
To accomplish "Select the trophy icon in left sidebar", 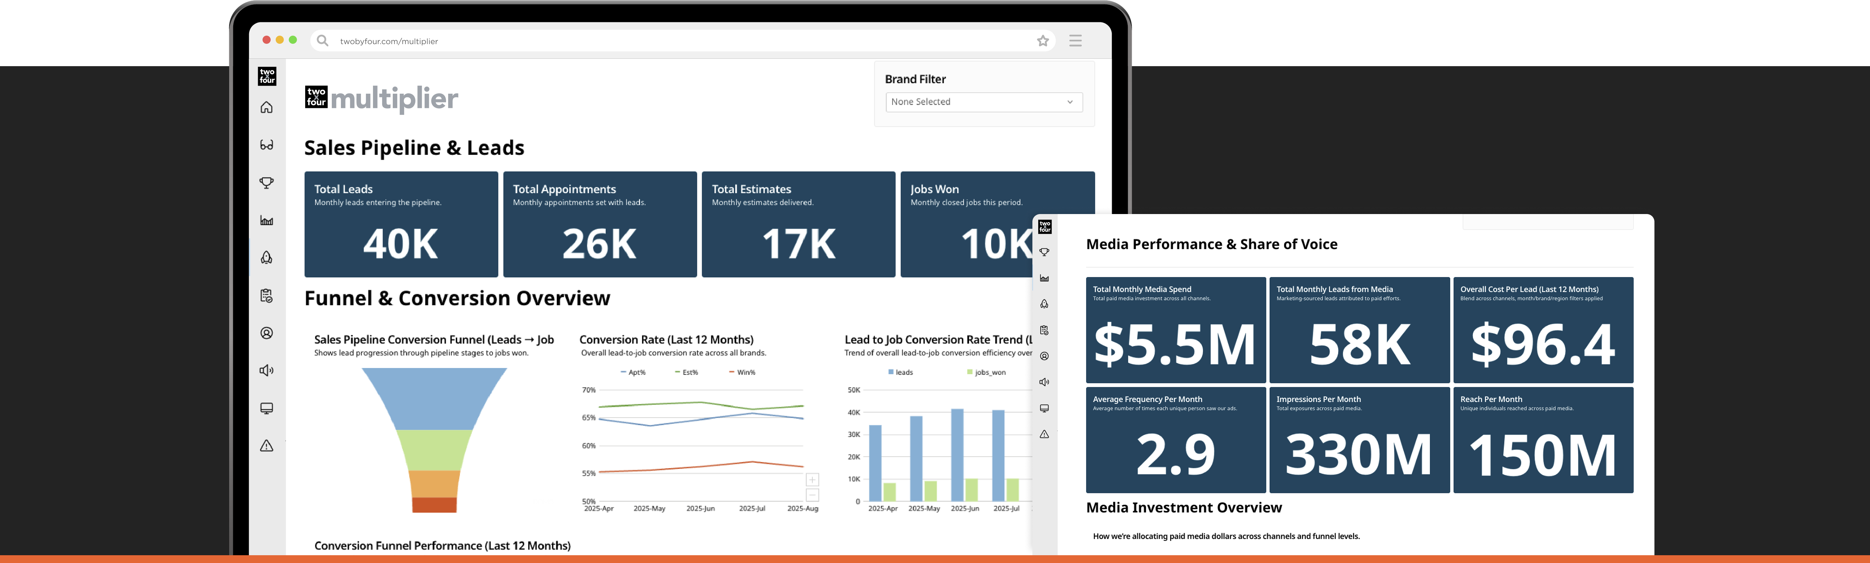I will click(x=267, y=183).
